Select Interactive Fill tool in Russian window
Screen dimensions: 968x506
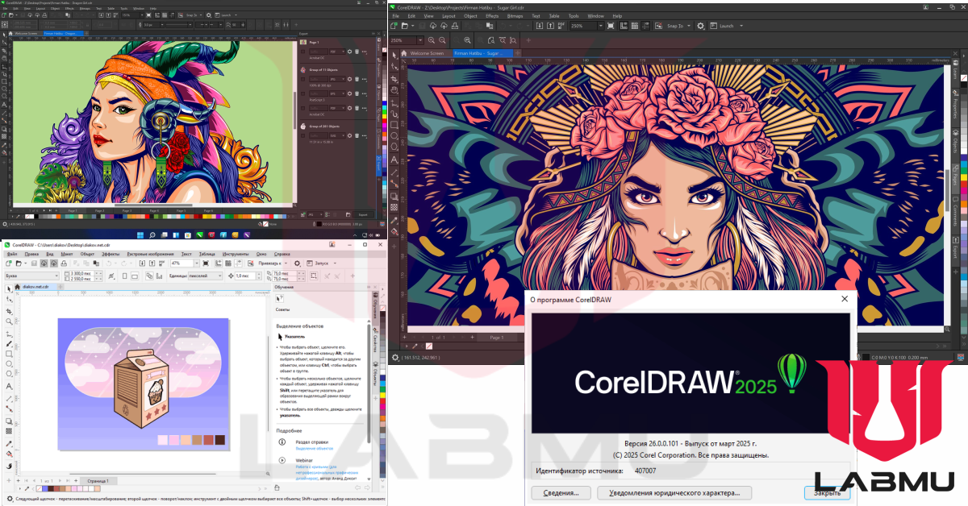click(x=9, y=454)
